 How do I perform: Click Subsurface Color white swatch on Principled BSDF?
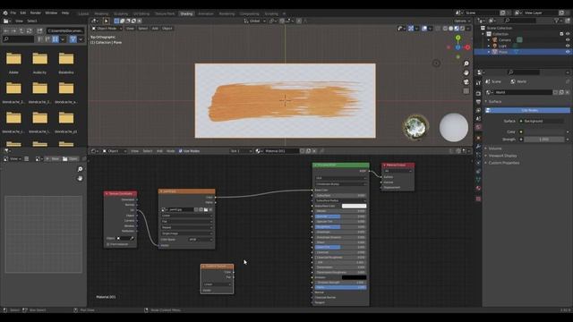coord(354,206)
